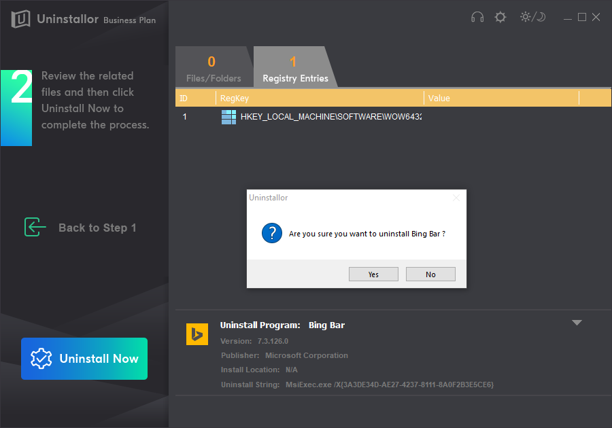Confirm uninstall by clicking Yes
Screen dimensions: 612x428
pyautogui.click(x=373, y=274)
